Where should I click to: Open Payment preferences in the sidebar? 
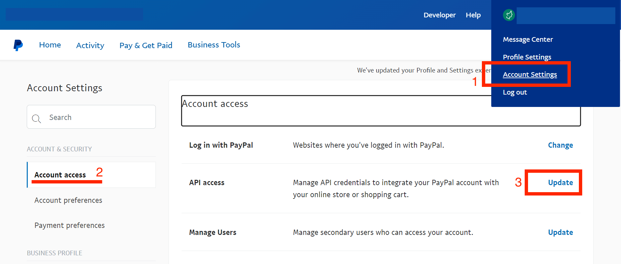[70, 225]
